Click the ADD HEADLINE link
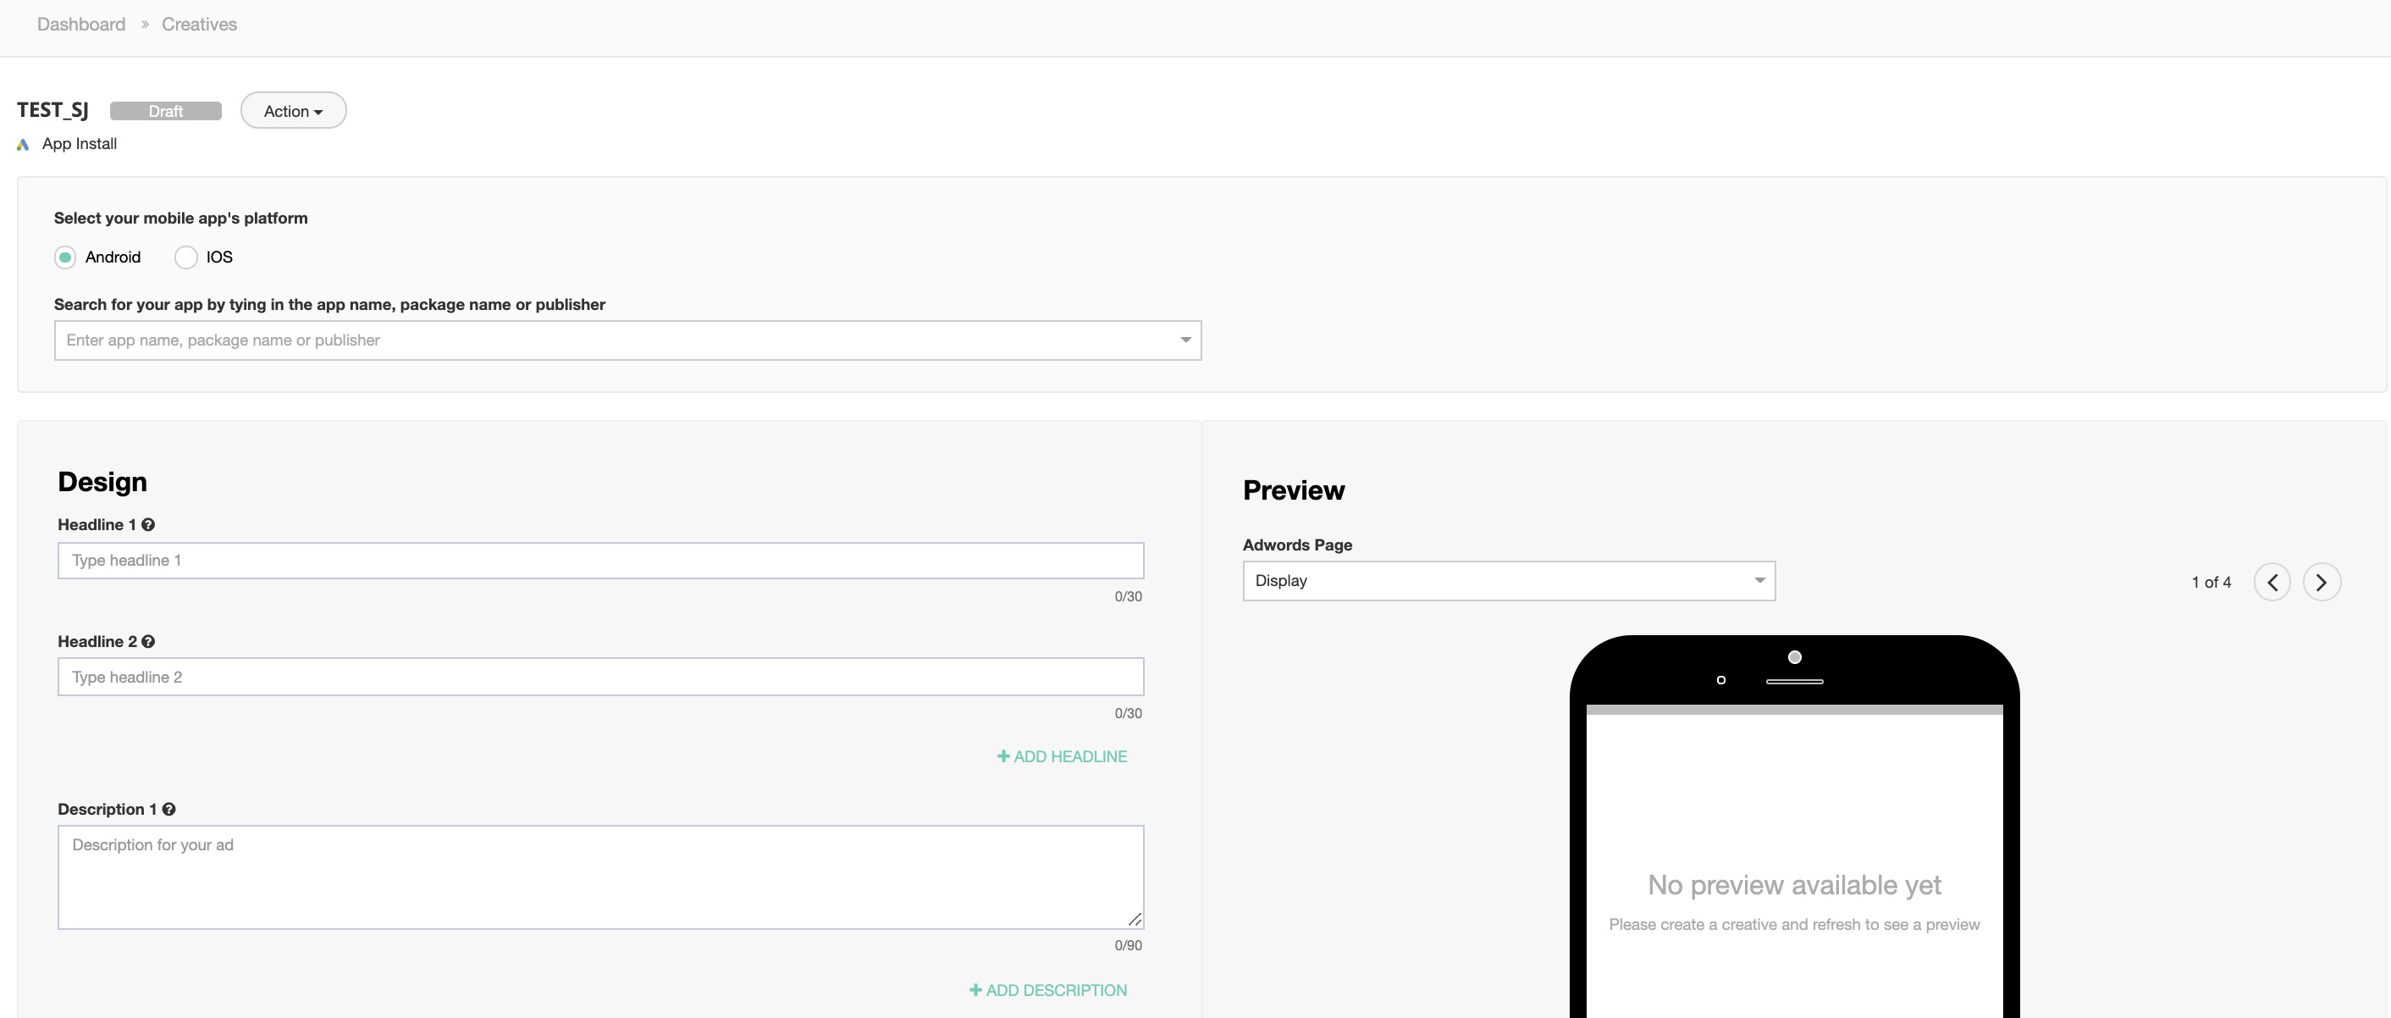 pos(1069,757)
